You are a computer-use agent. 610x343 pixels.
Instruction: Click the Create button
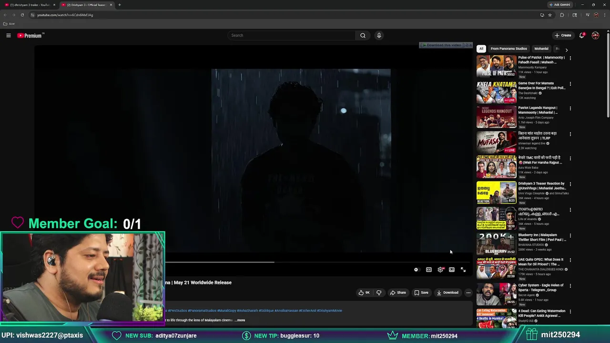click(563, 35)
